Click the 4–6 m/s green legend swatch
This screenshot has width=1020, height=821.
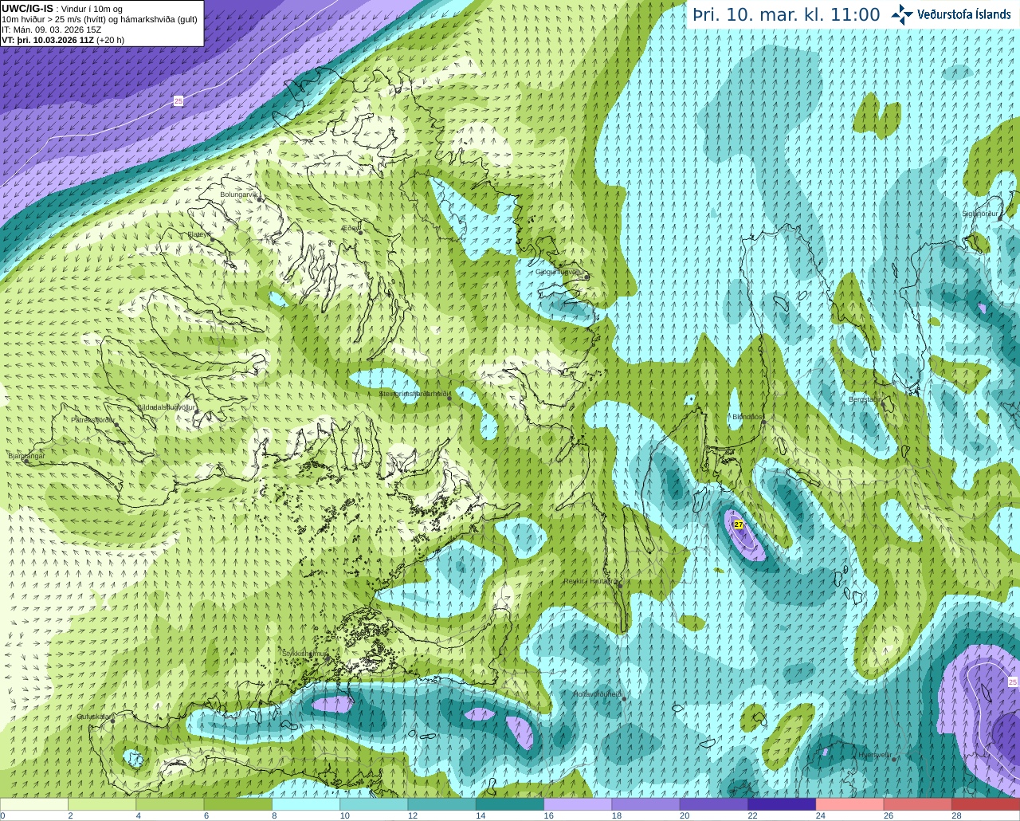point(170,804)
